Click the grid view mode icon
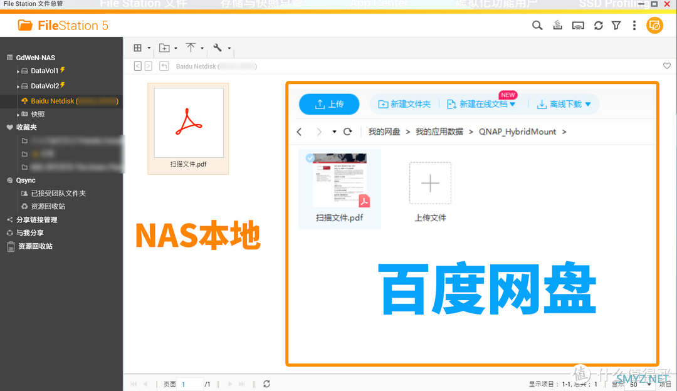The height and width of the screenshot is (391, 677). click(138, 48)
